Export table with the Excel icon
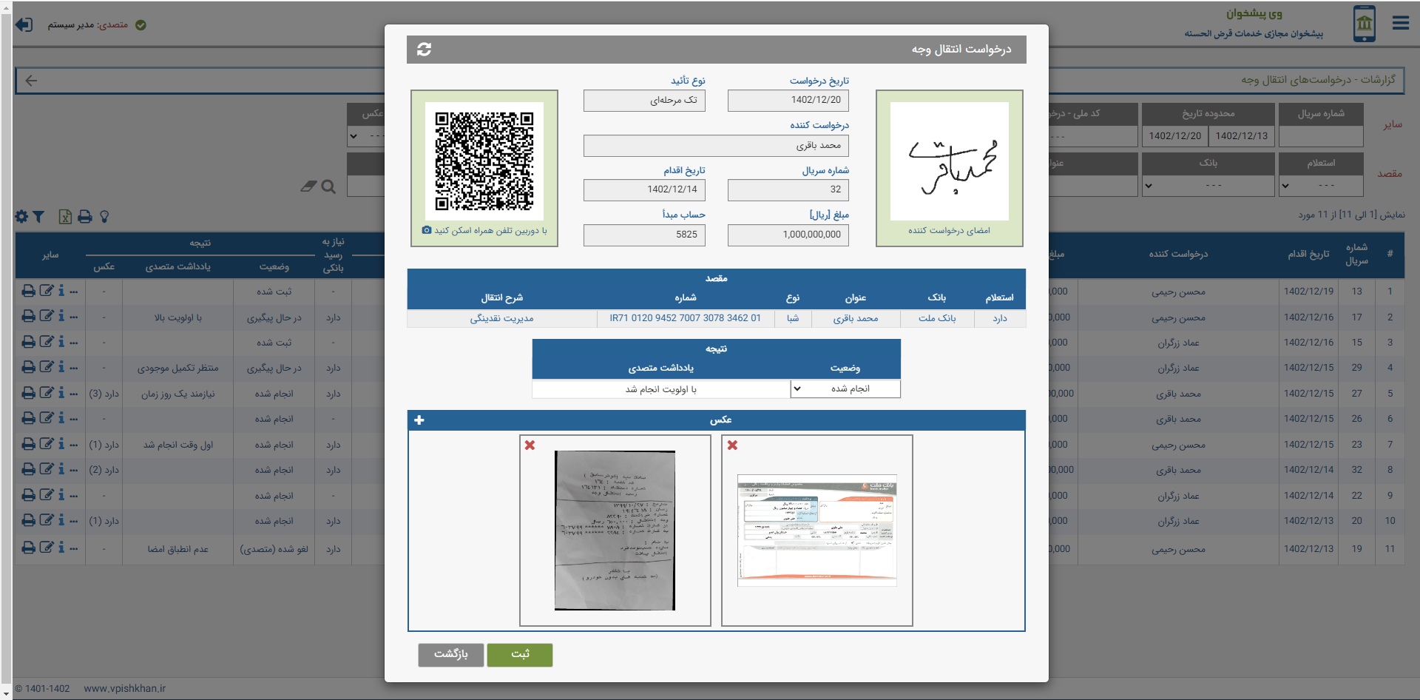This screenshot has width=1420, height=700. tap(65, 217)
